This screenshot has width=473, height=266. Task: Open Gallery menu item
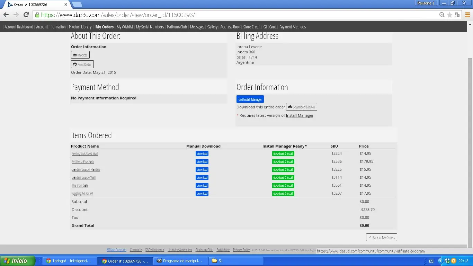(x=212, y=27)
